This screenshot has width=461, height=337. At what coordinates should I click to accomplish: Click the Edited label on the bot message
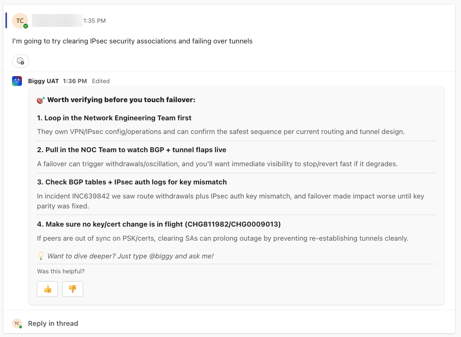click(101, 81)
